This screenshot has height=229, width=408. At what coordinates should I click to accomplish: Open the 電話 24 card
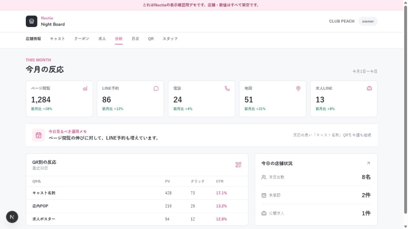coord(202,99)
